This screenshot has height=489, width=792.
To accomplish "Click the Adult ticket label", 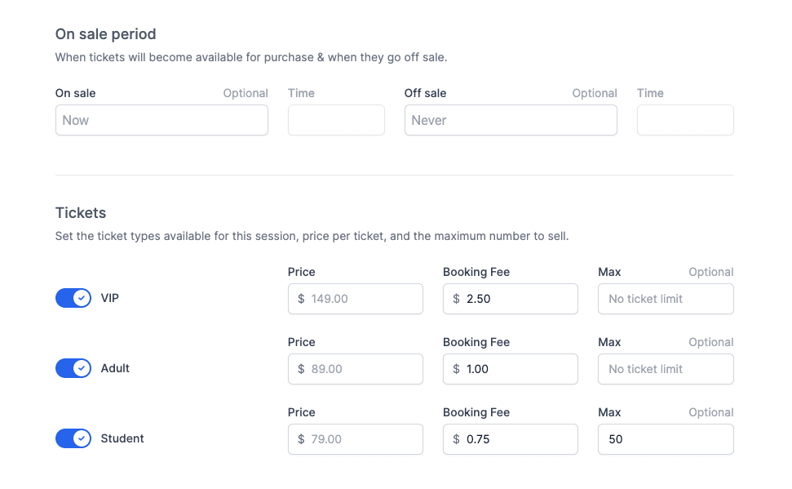I will pyautogui.click(x=115, y=368).
